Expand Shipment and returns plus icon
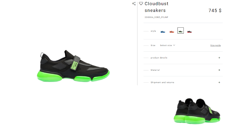 tap(219, 82)
